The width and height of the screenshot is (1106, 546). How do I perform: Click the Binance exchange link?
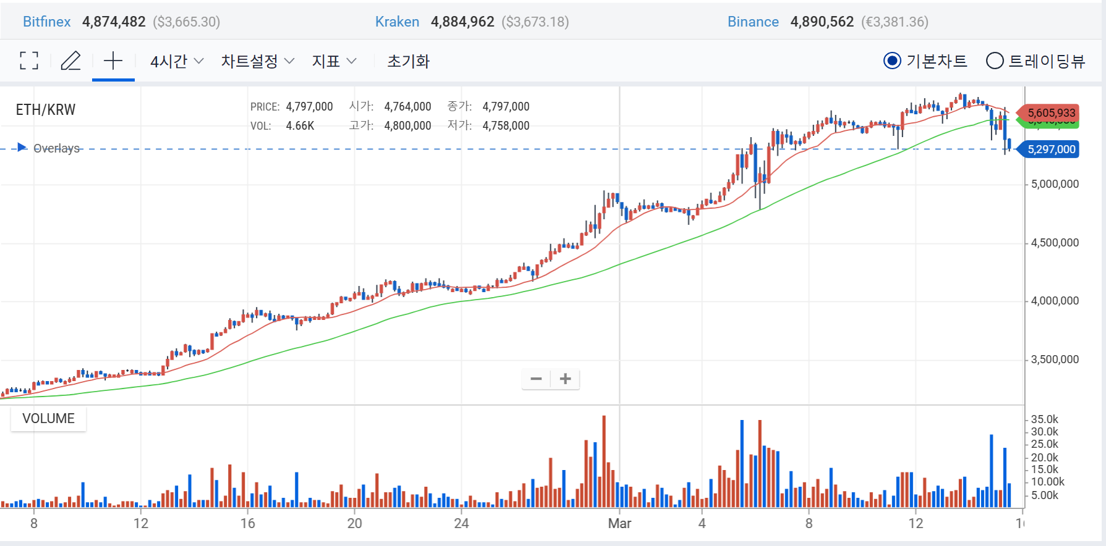coord(753,22)
